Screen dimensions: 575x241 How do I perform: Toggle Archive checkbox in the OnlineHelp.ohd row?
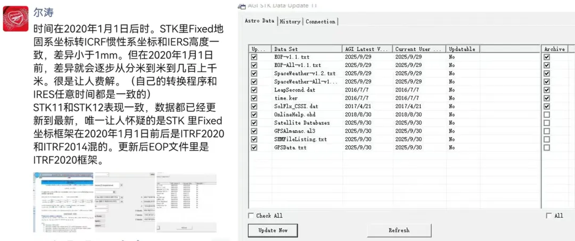(547, 114)
